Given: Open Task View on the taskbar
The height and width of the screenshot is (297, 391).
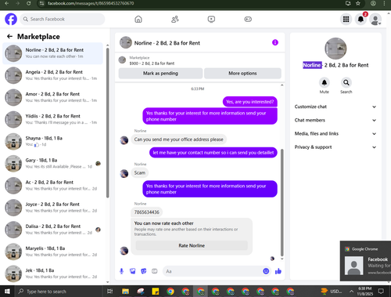Looking at the screenshot, I should point(110,292).
